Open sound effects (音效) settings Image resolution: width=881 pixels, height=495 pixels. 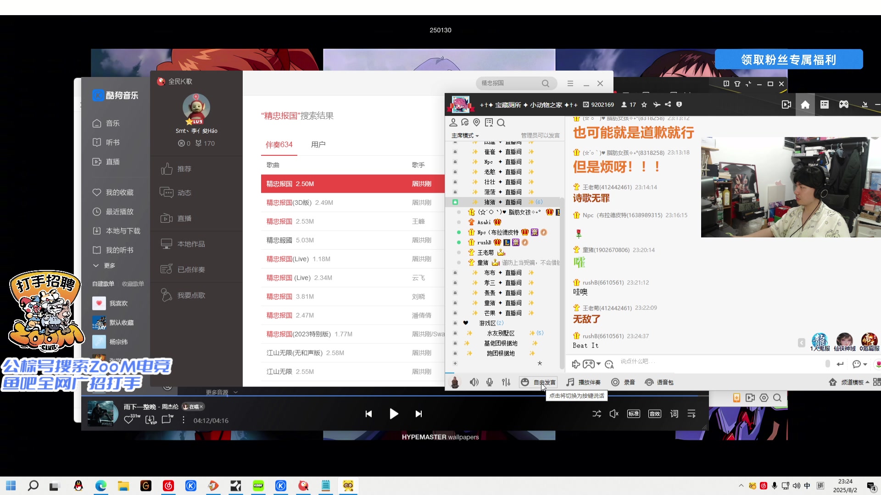coord(655,414)
